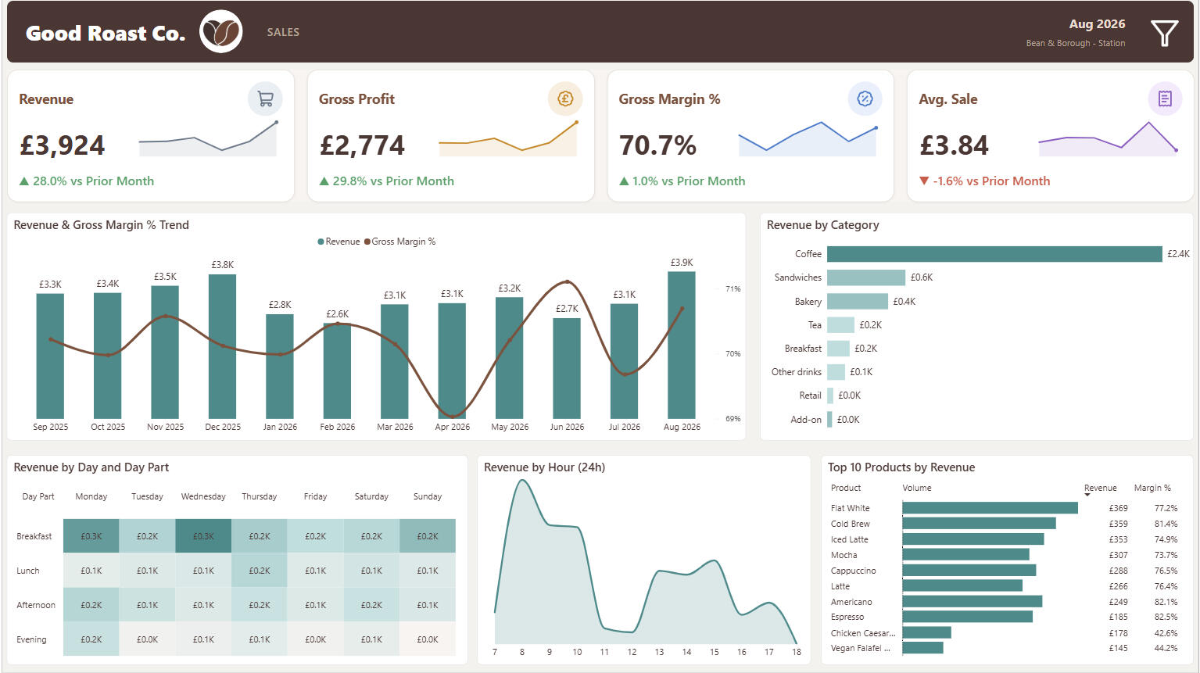Viewport: 1200px width, 673px height.
Task: Select the Sep 2025 revenue bar
Action: (x=51, y=356)
